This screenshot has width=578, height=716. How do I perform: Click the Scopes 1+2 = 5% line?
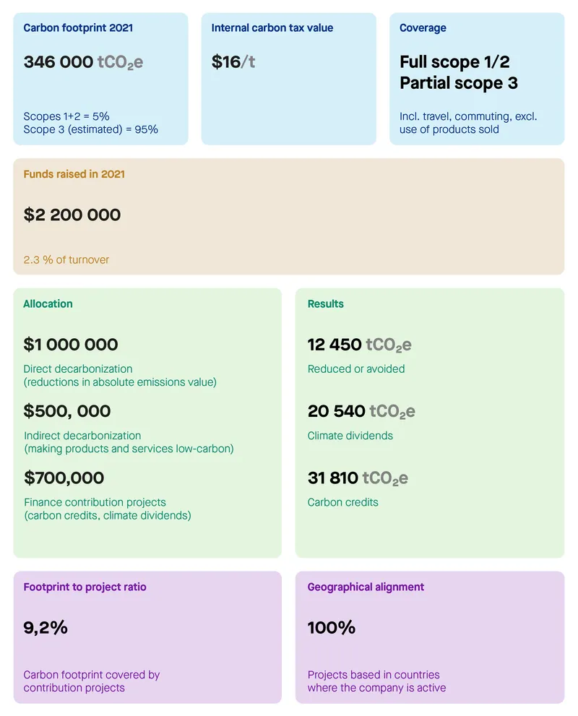click(x=66, y=116)
